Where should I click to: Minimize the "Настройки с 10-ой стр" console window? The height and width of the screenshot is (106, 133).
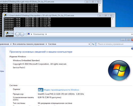tap(100, 15)
